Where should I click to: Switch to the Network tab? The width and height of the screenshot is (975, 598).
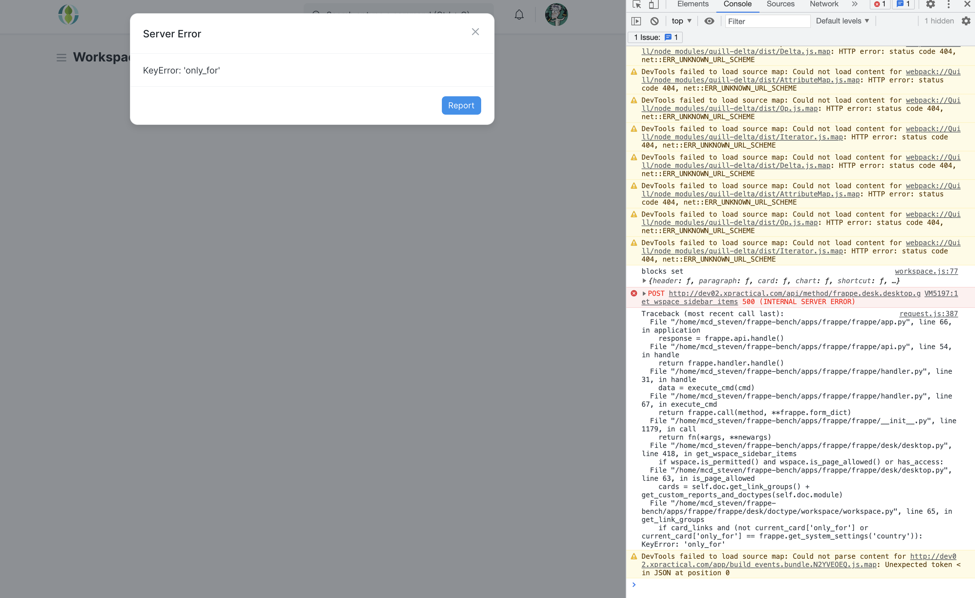tap(823, 4)
